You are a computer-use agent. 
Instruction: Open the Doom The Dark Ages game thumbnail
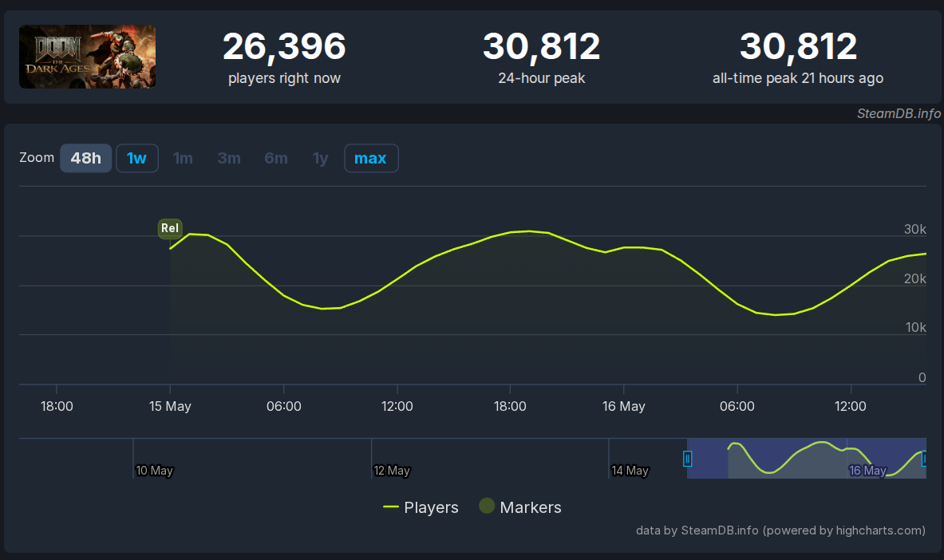click(87, 57)
